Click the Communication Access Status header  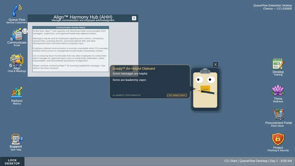pyautogui.click(x=71, y=27)
